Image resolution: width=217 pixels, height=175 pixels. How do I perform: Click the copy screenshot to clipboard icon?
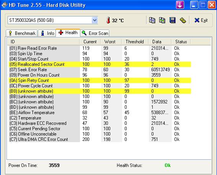tap(162, 20)
